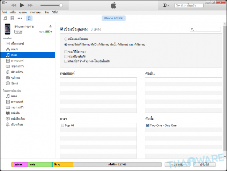
Task: Check the Top 40 genre
Action: tap(63, 125)
